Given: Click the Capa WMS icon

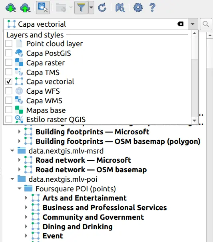Looking at the screenshot, I should 19,100.
